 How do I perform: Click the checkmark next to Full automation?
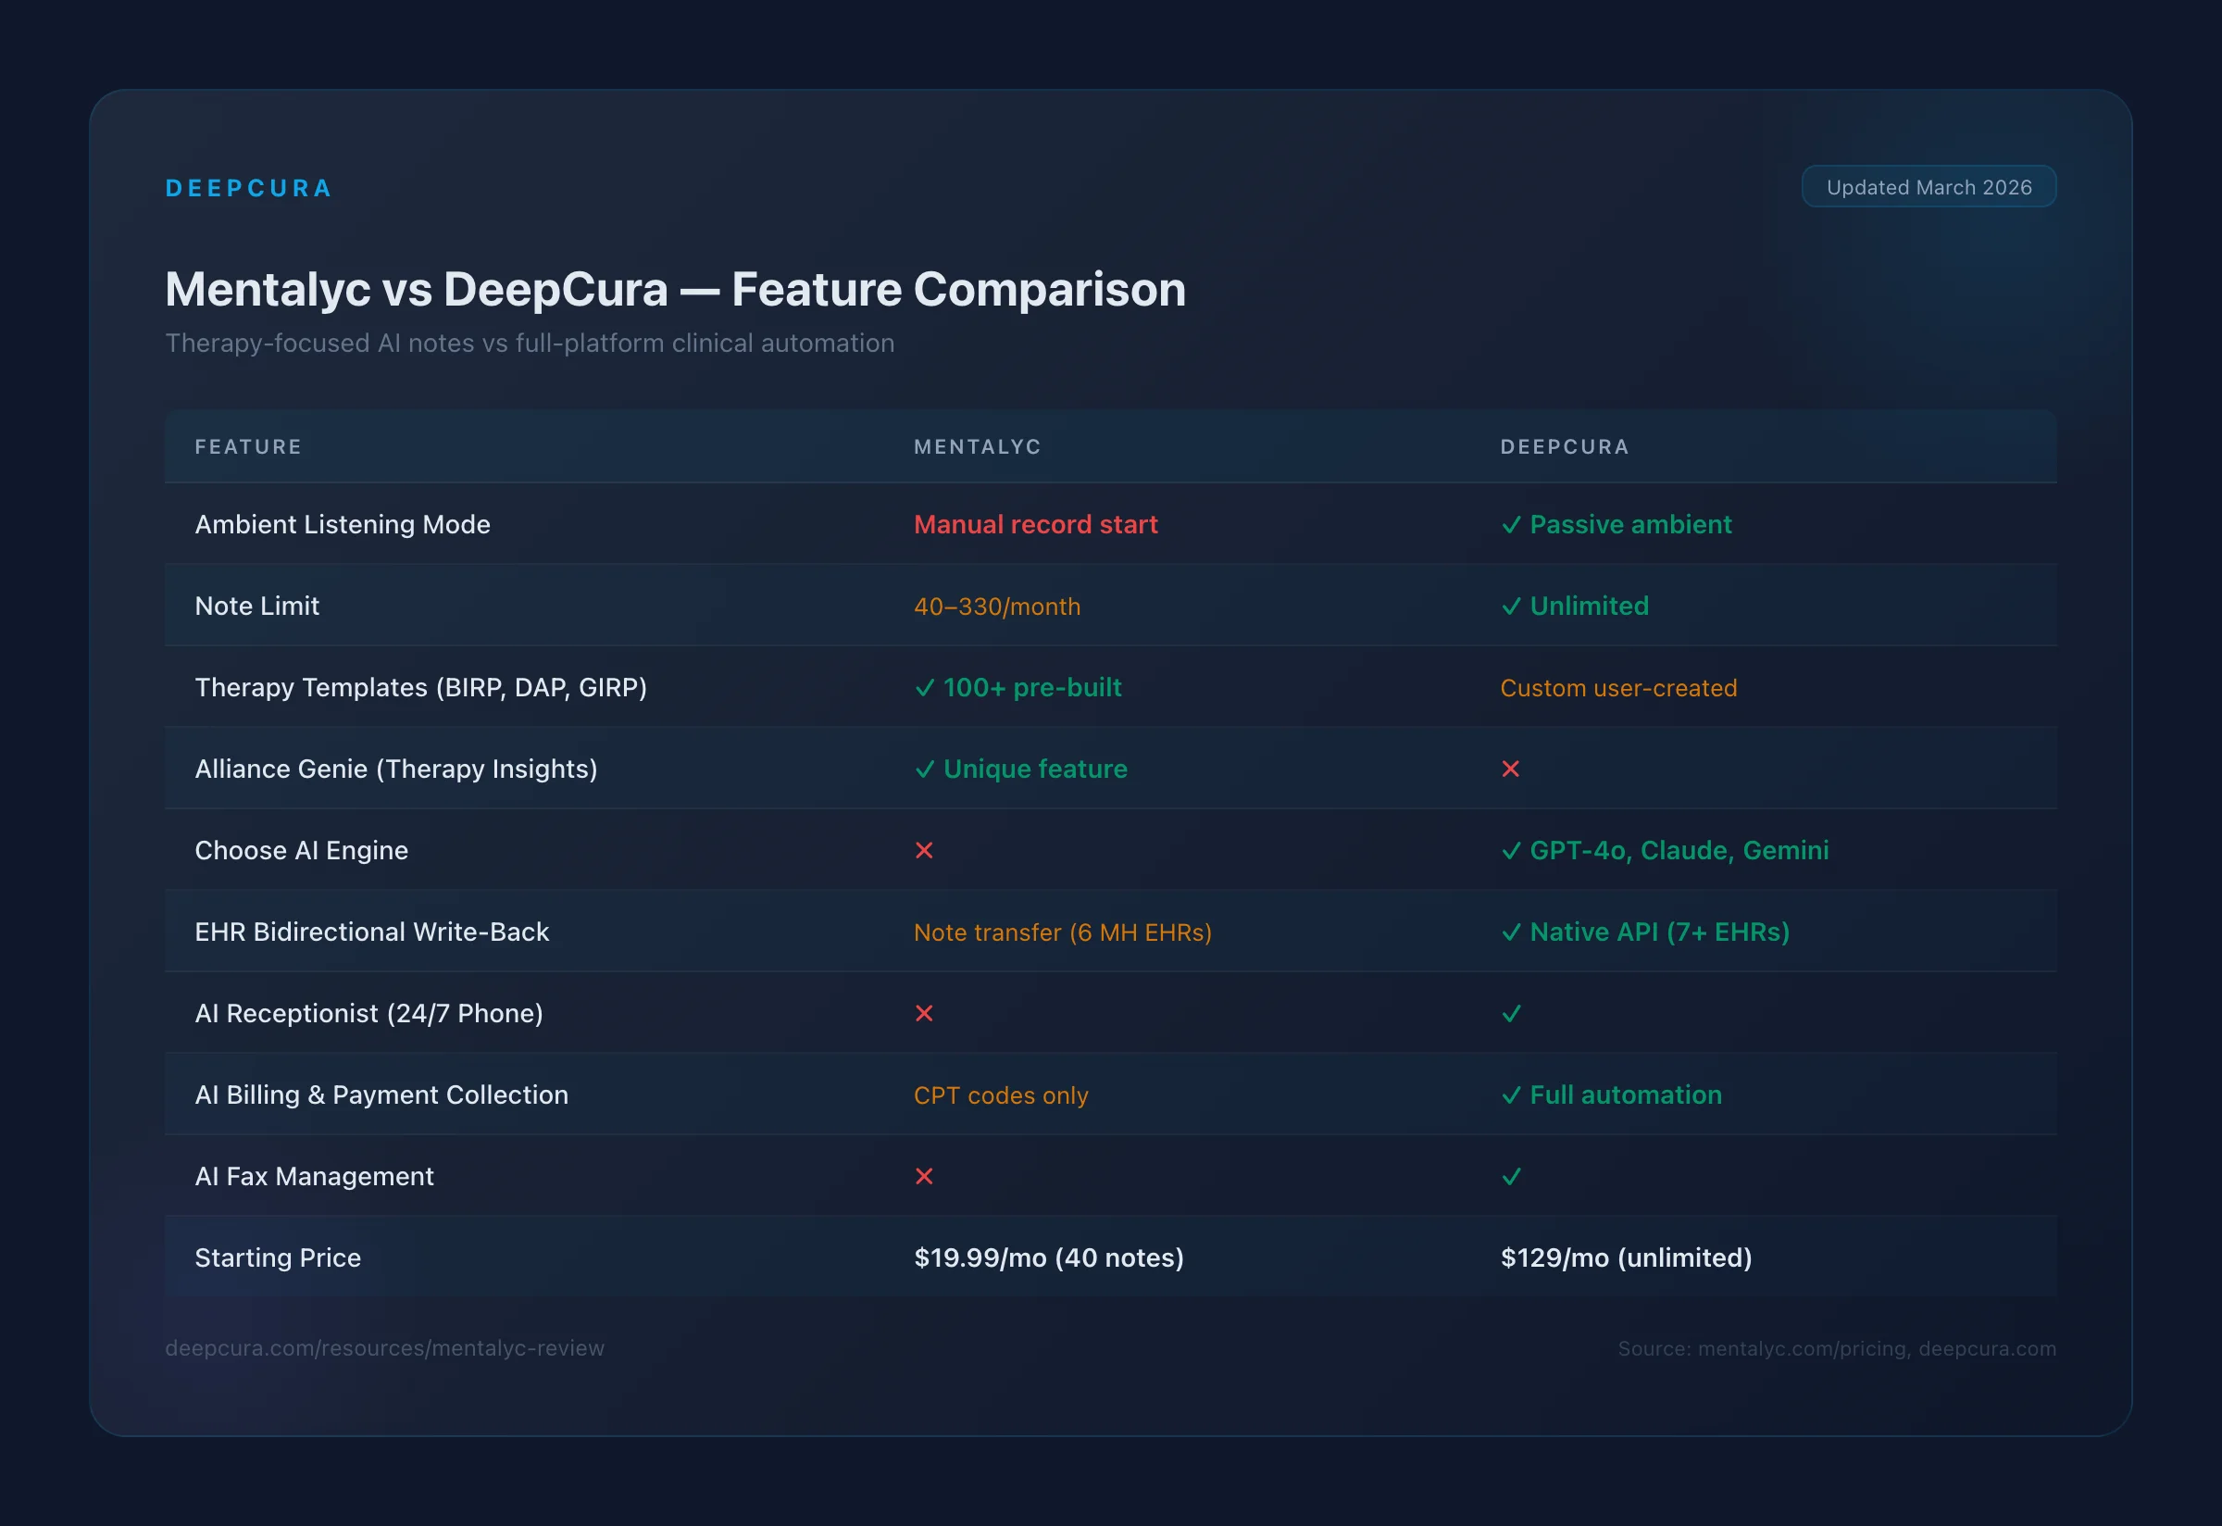pos(1512,1094)
